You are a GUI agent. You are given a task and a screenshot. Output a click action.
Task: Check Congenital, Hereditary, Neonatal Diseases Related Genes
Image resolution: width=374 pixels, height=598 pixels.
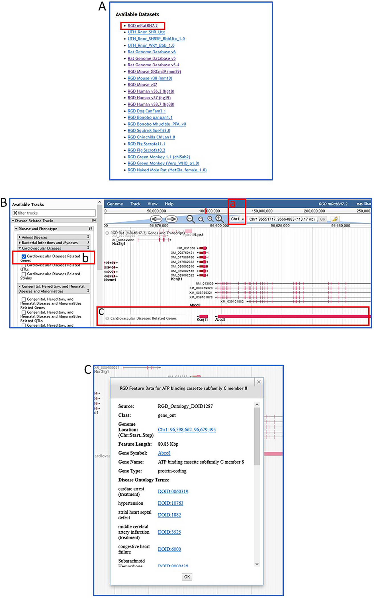point(24,299)
